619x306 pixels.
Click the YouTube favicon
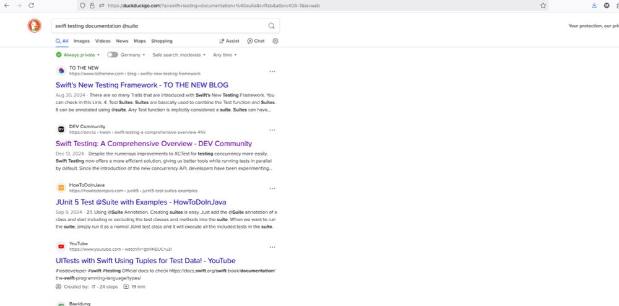click(61, 247)
